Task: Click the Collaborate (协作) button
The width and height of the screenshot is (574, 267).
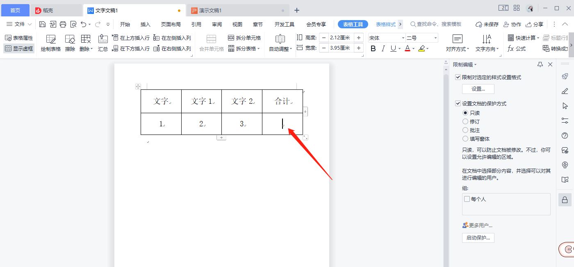Action: [x=512, y=24]
